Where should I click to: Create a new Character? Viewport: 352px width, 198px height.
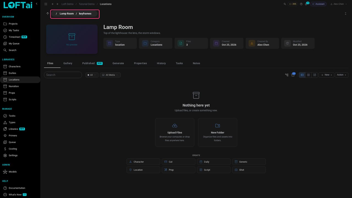(143, 162)
